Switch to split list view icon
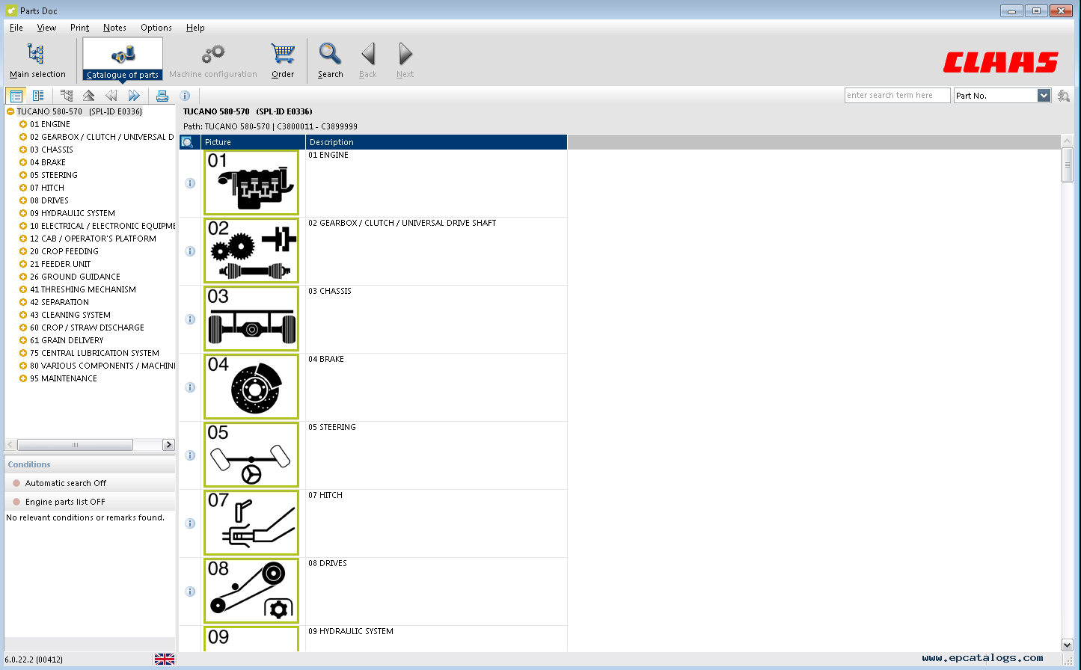This screenshot has width=1081, height=670. click(38, 96)
